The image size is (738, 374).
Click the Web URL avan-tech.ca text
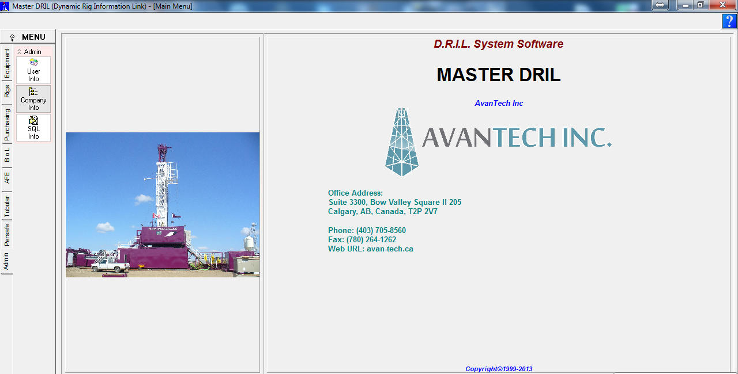(x=371, y=249)
